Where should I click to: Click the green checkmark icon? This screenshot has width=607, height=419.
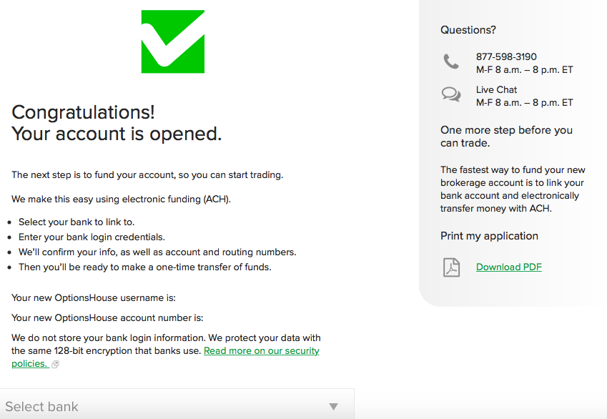173,41
